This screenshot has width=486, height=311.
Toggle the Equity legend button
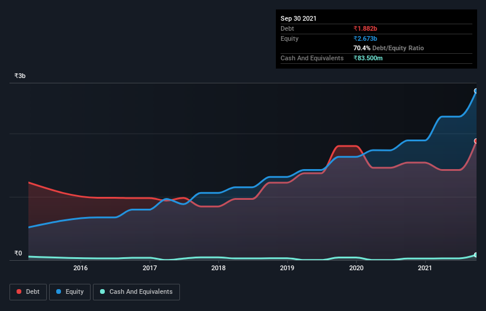click(x=70, y=292)
